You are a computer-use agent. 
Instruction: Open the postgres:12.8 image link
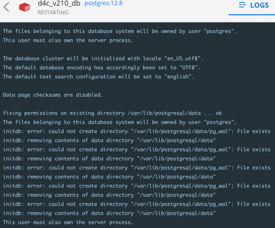103,3
